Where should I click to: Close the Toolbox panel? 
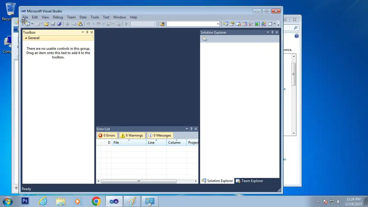pos(92,32)
